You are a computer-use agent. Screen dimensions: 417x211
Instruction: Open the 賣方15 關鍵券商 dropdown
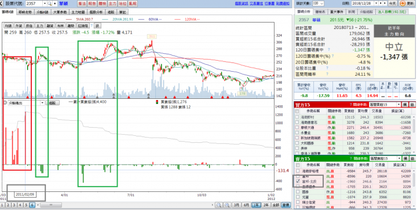[399, 158]
